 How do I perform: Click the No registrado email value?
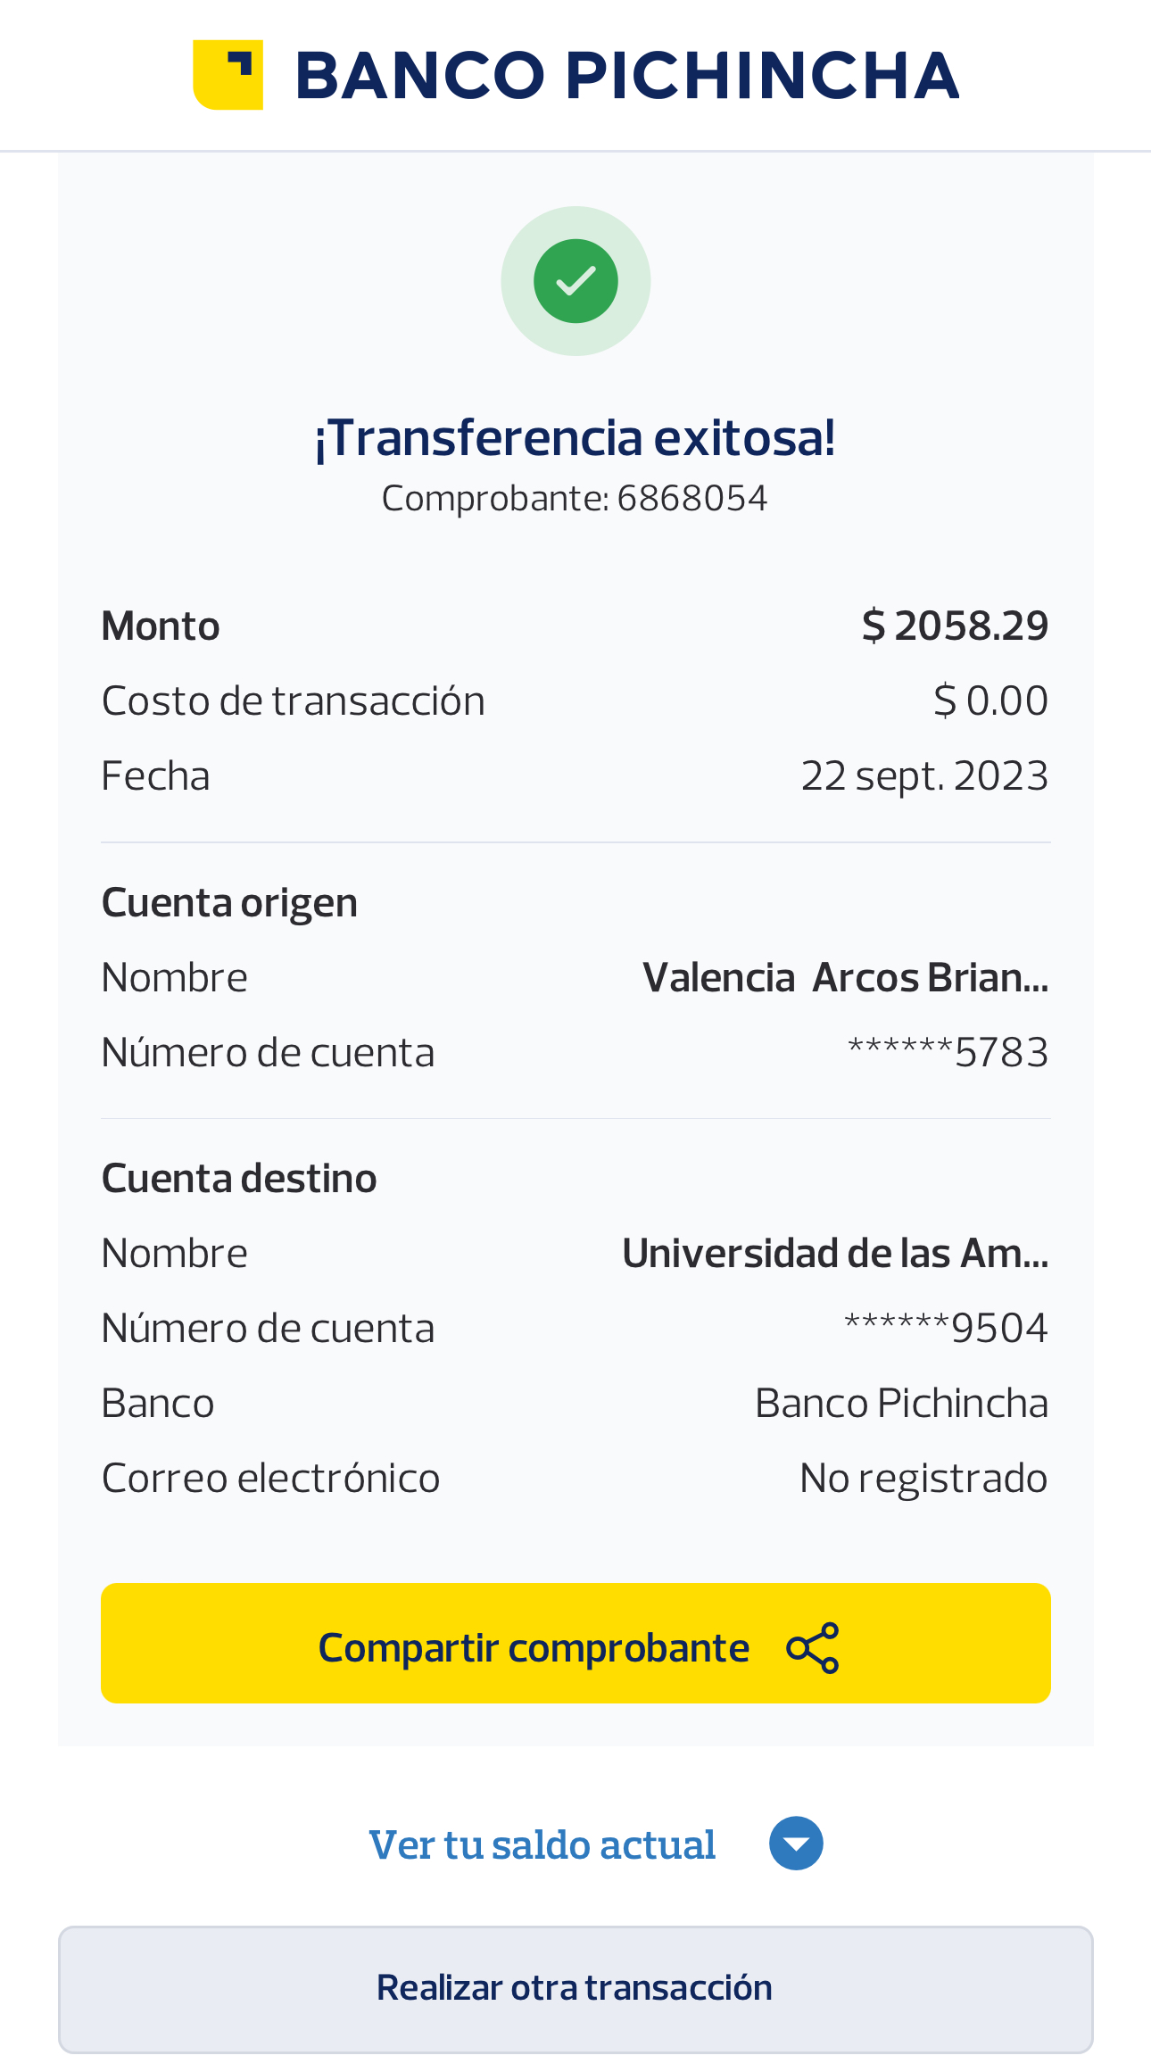(x=923, y=1479)
